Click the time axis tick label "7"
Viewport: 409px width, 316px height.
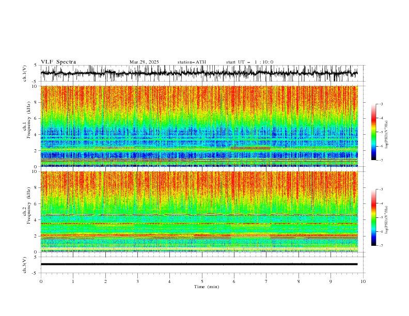coord(266,281)
